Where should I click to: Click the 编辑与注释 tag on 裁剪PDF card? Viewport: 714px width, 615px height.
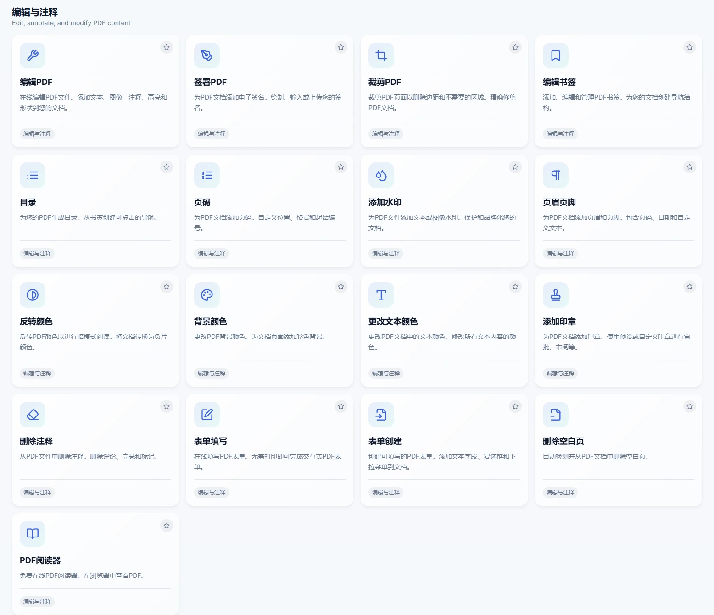[386, 134]
